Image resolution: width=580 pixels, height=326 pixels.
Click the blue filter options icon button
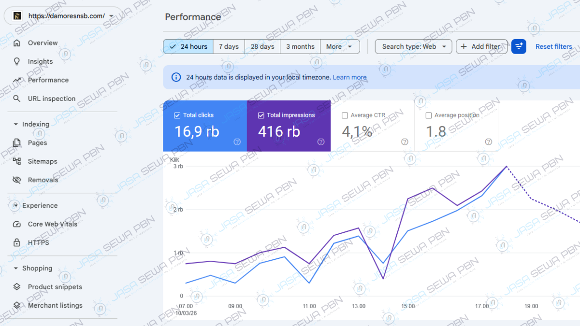[x=519, y=46]
